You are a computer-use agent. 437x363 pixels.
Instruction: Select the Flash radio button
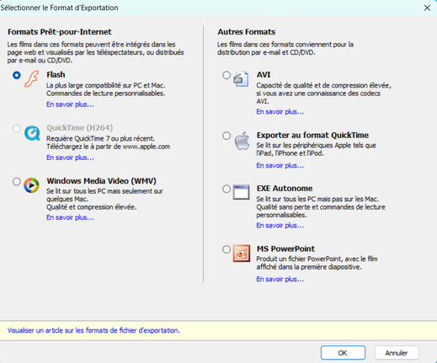(17, 75)
